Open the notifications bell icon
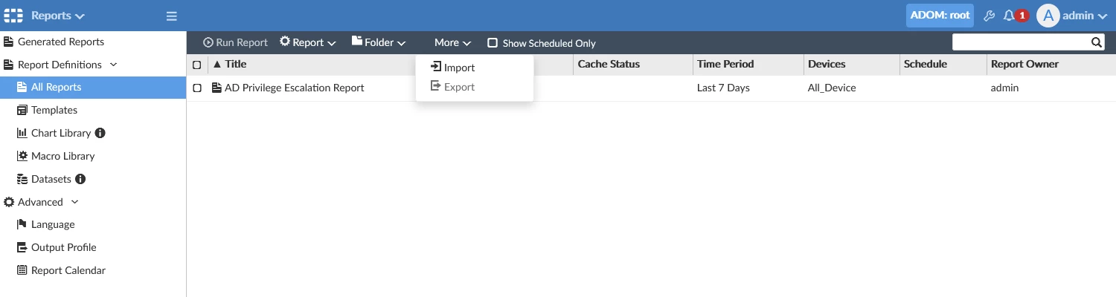This screenshot has height=297, width=1116. pyautogui.click(x=1009, y=16)
